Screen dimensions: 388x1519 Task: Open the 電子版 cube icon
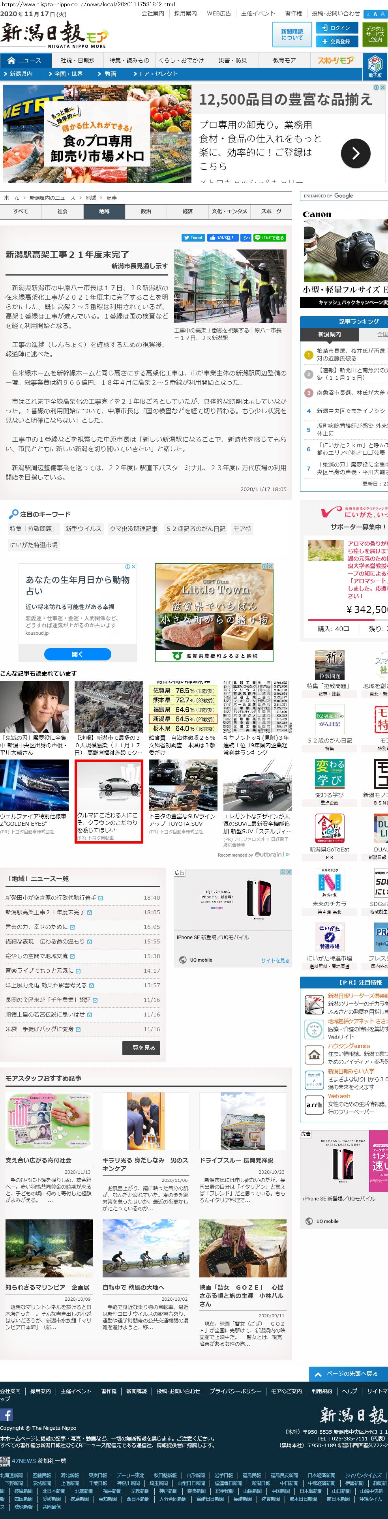375,66
